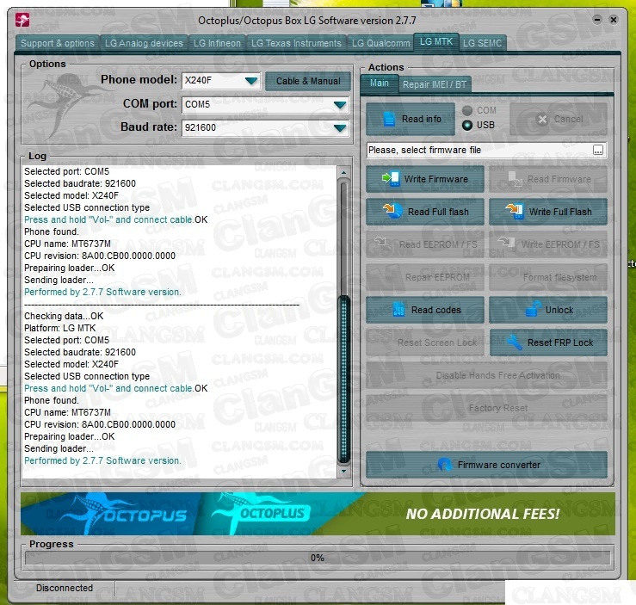
Task: Switch to LG Infineon tab
Action: tap(217, 43)
